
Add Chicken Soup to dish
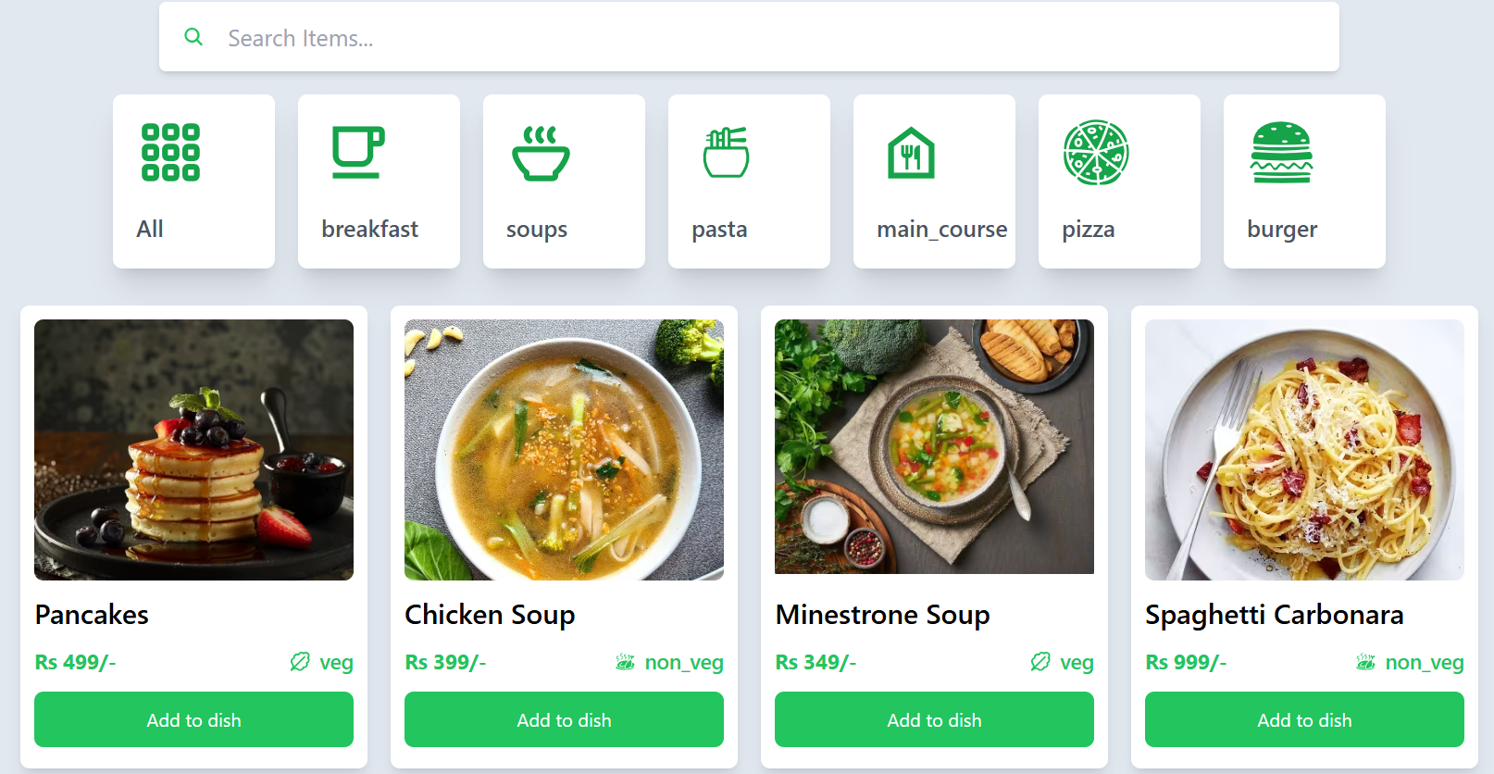point(564,719)
